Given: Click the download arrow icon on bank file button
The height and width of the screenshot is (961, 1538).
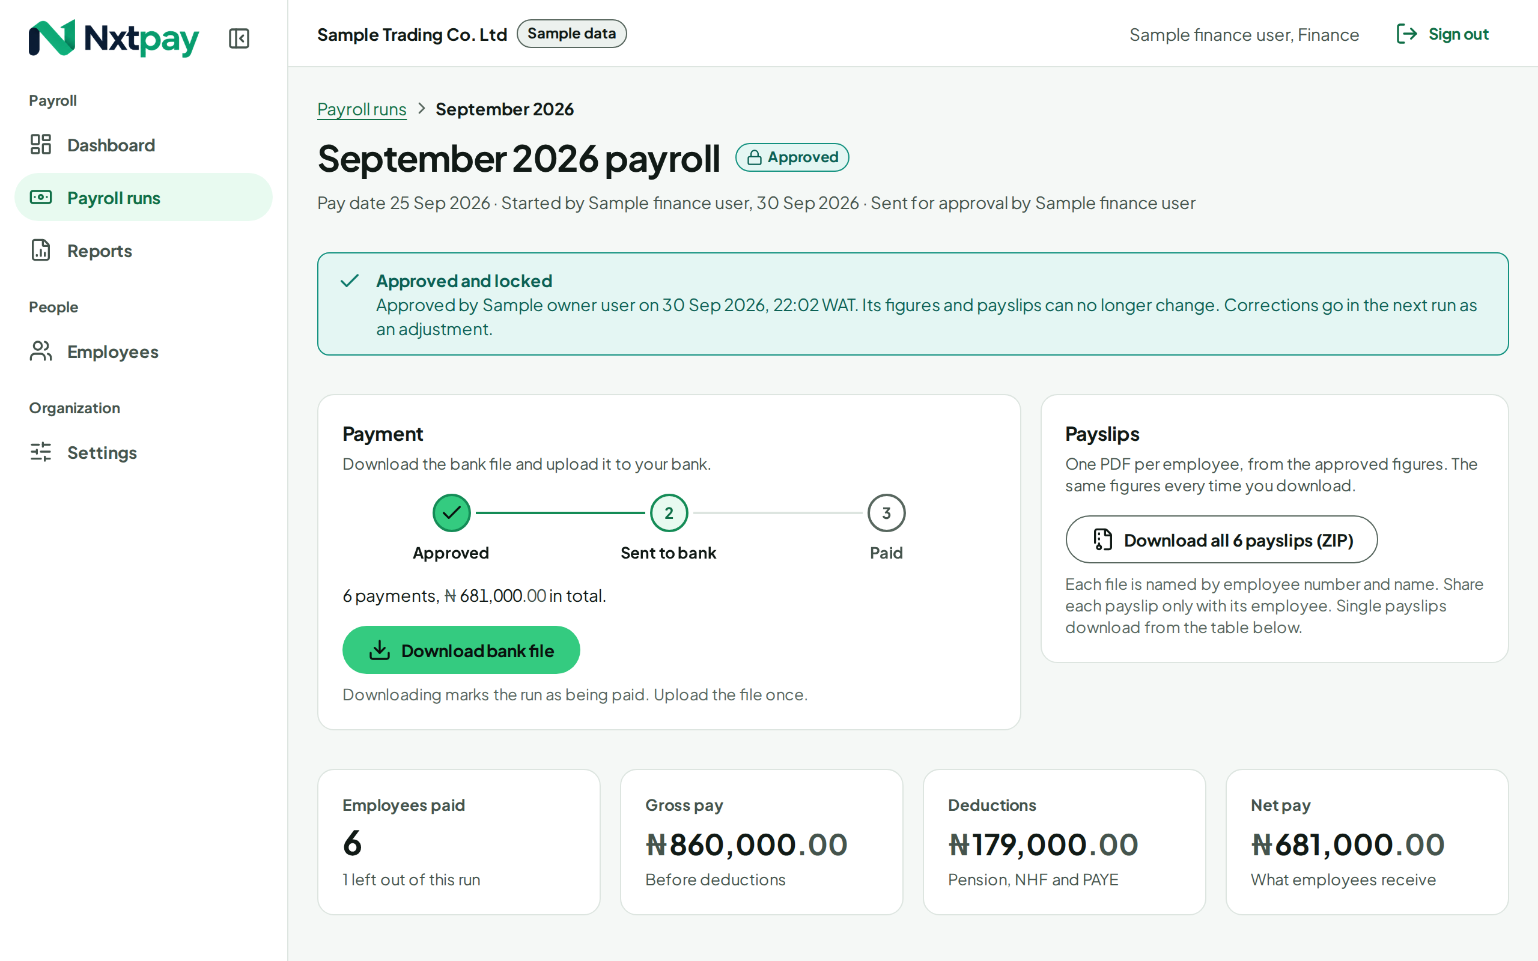Looking at the screenshot, I should [x=380, y=650].
